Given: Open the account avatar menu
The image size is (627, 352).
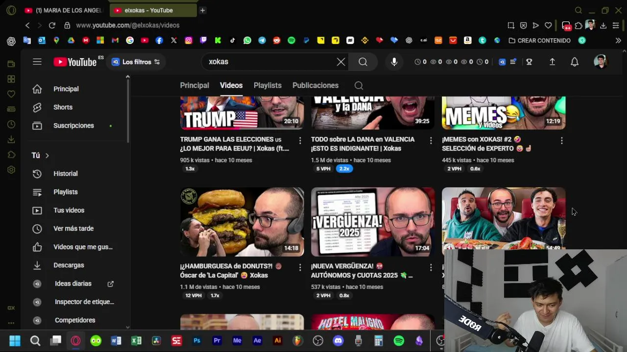Looking at the screenshot, I should [600, 62].
